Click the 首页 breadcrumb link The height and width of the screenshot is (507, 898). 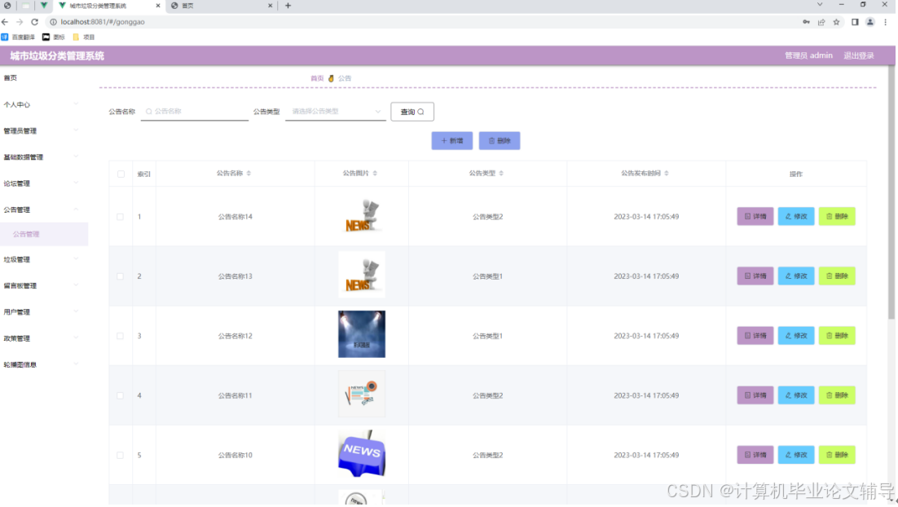(x=317, y=78)
